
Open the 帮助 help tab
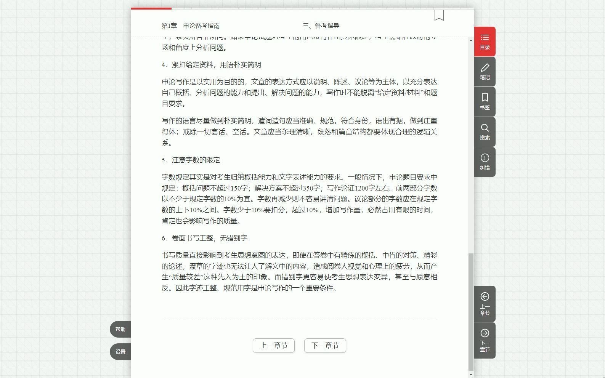pyautogui.click(x=120, y=329)
